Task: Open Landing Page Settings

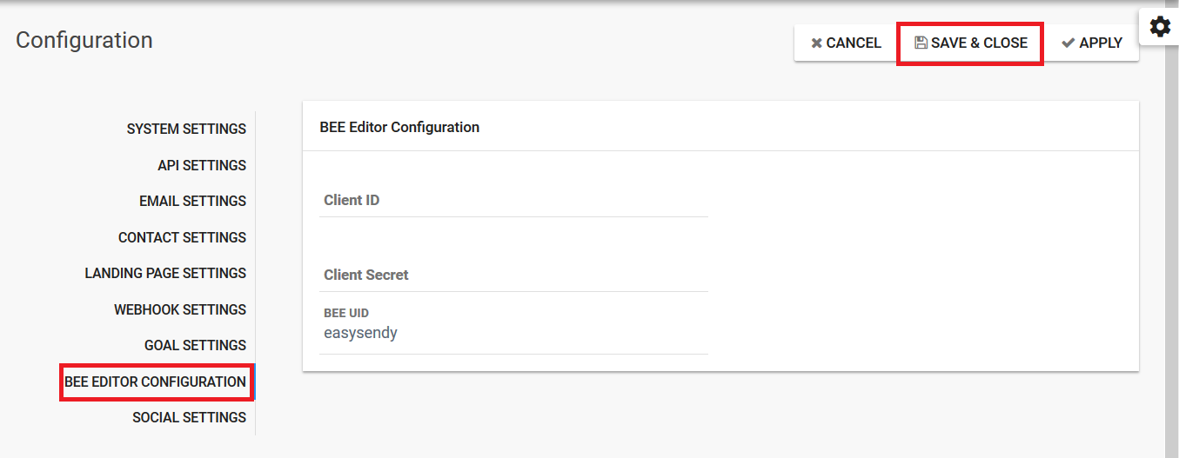Action: click(x=165, y=273)
